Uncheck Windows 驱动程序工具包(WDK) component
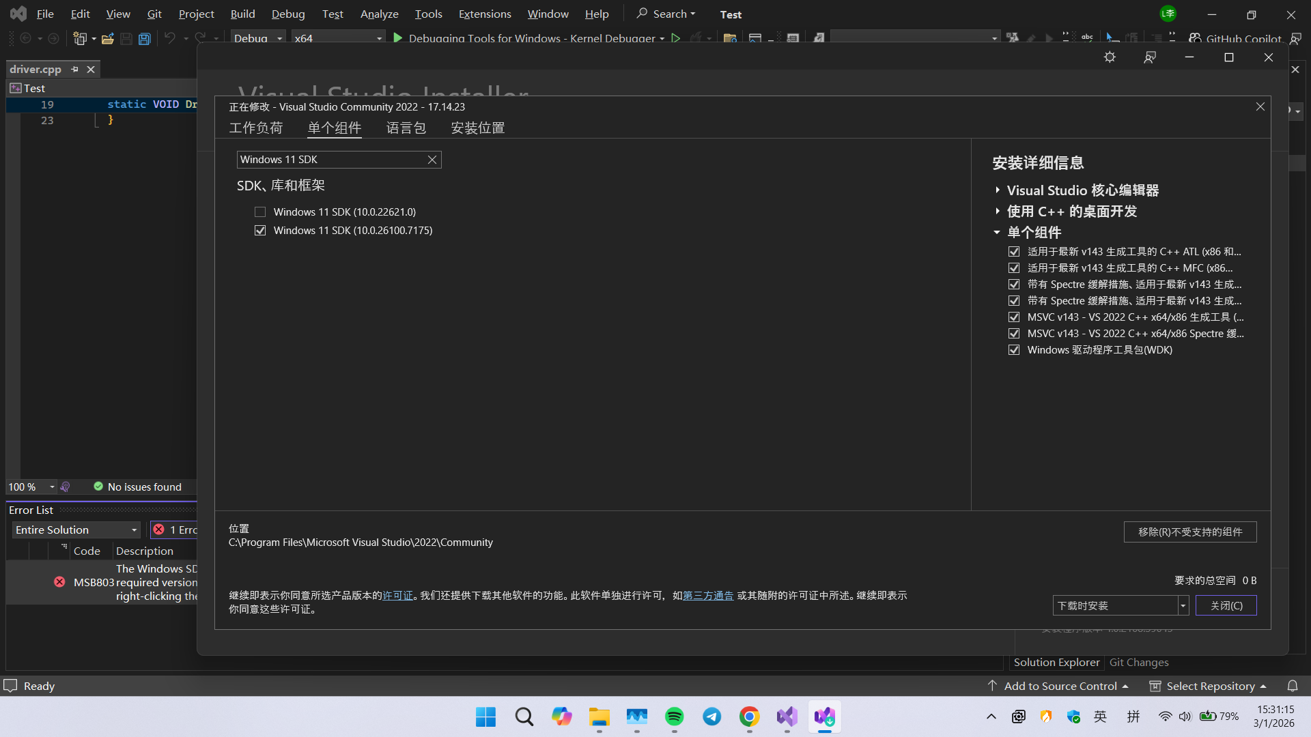This screenshot has height=737, width=1311. click(1014, 350)
